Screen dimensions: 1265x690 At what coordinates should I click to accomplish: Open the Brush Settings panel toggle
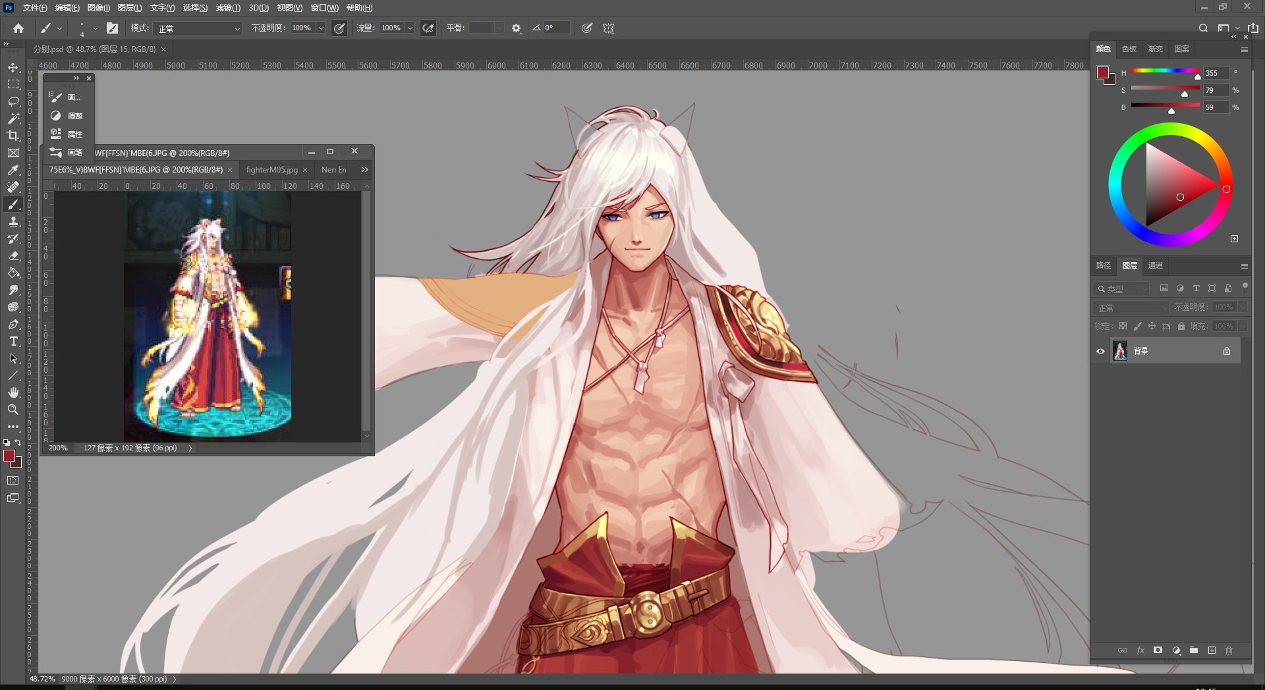coord(113,28)
